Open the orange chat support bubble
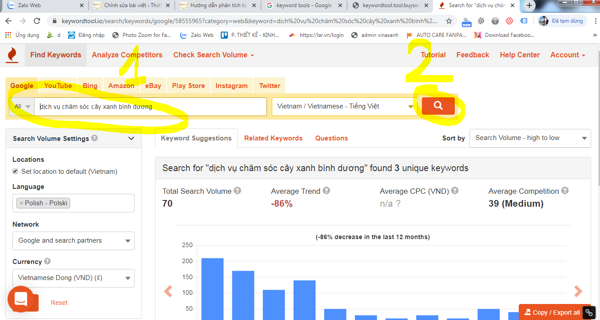 21,299
